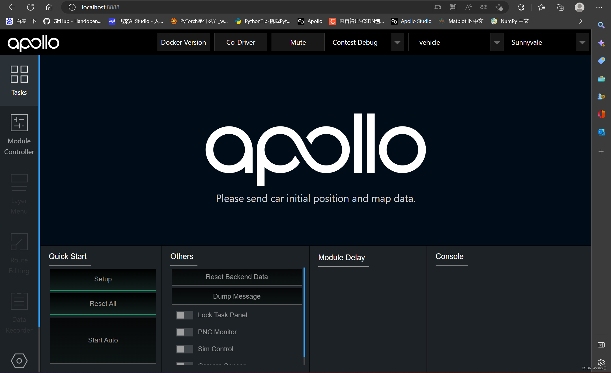
Task: Expand the vehicle selection dropdown
Action: point(497,42)
